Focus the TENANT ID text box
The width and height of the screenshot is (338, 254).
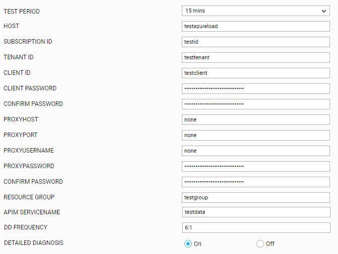point(256,57)
